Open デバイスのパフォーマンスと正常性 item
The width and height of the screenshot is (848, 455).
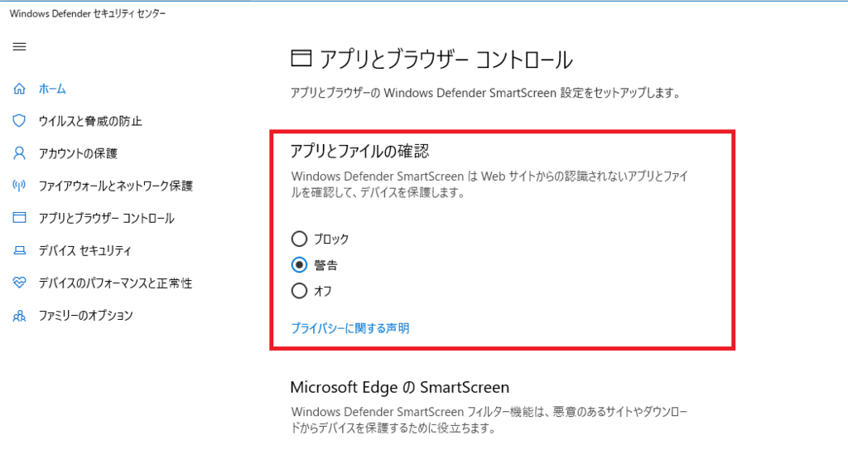click(x=115, y=283)
